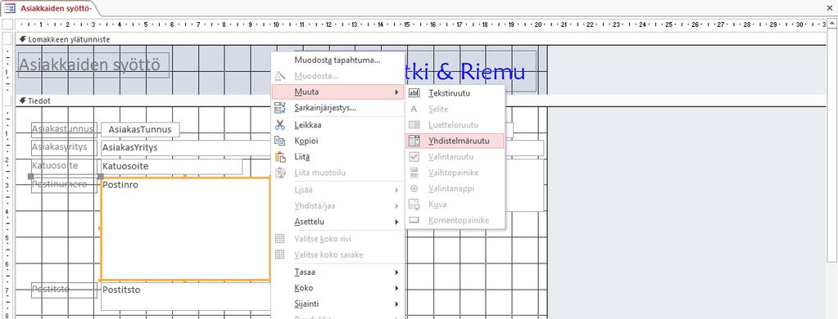Click the column icon beside Valitse koko sarake
The image size is (838, 319).
280,254
